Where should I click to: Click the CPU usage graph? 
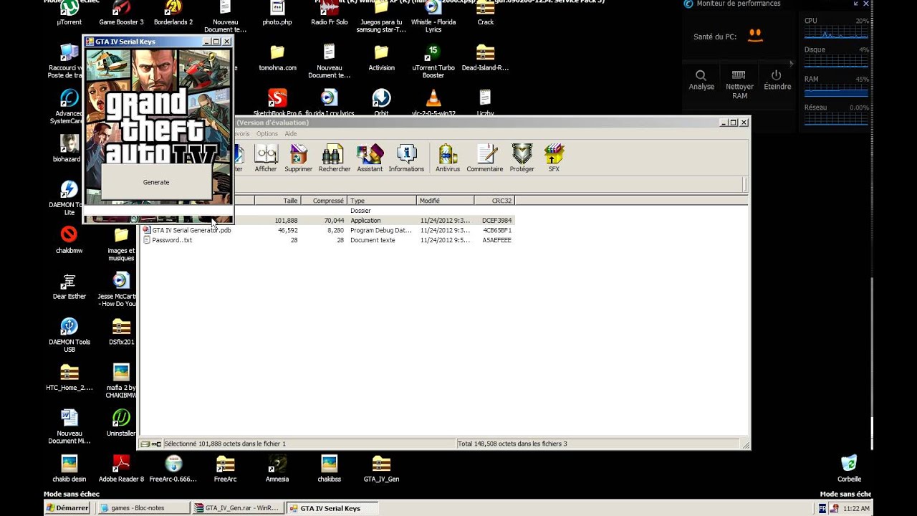pyautogui.click(x=836, y=32)
